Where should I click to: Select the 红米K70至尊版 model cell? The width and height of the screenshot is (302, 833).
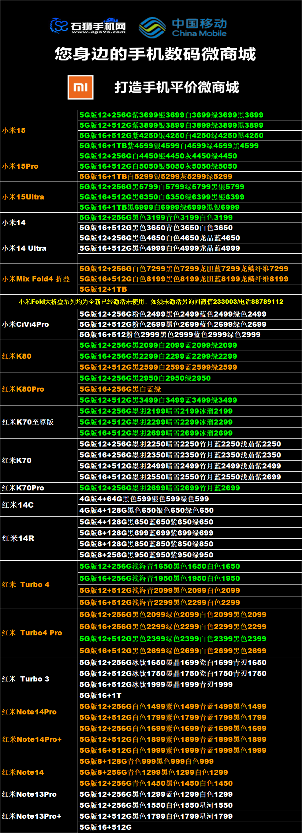[39, 422]
